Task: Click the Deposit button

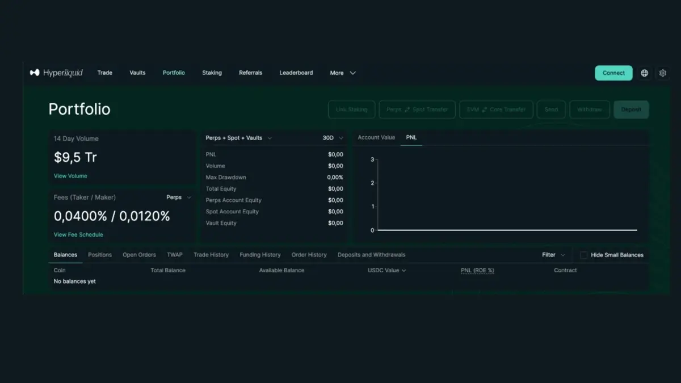Action: click(x=630, y=110)
